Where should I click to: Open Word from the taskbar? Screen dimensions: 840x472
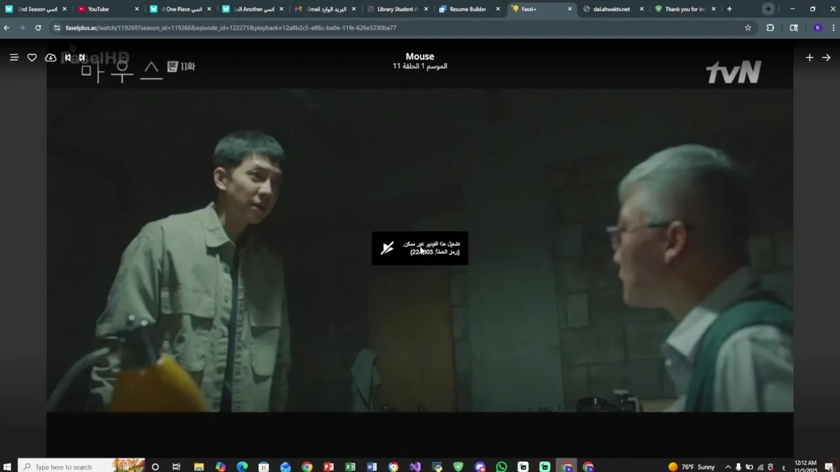pos(372,467)
